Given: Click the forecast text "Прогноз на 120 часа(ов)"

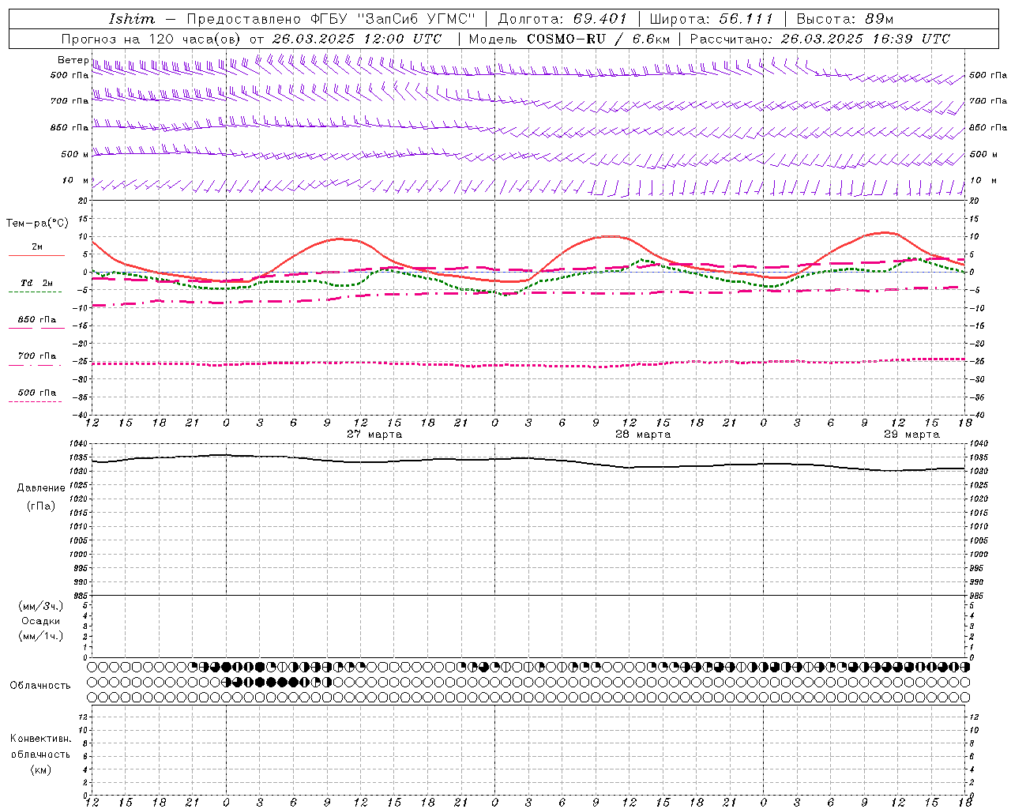Looking at the screenshot, I should (x=152, y=39).
